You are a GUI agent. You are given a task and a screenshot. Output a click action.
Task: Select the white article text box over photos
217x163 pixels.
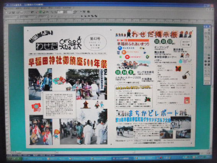tap(60, 105)
